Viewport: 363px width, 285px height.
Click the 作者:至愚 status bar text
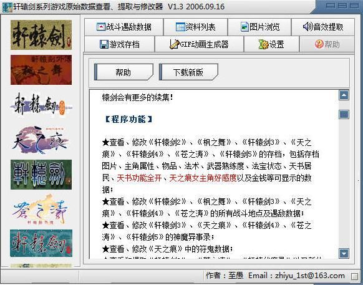click(x=225, y=276)
